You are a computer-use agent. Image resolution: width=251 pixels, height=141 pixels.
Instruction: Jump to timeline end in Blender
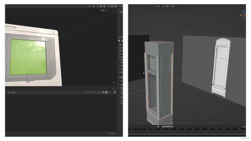tap(173, 127)
